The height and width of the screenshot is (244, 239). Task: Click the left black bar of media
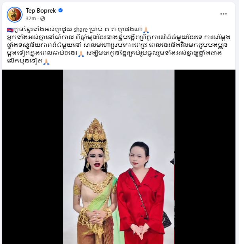coord(32,157)
